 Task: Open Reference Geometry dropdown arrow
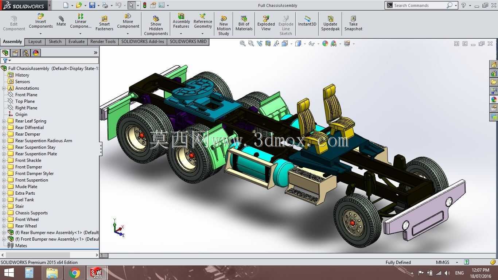(x=203, y=34)
